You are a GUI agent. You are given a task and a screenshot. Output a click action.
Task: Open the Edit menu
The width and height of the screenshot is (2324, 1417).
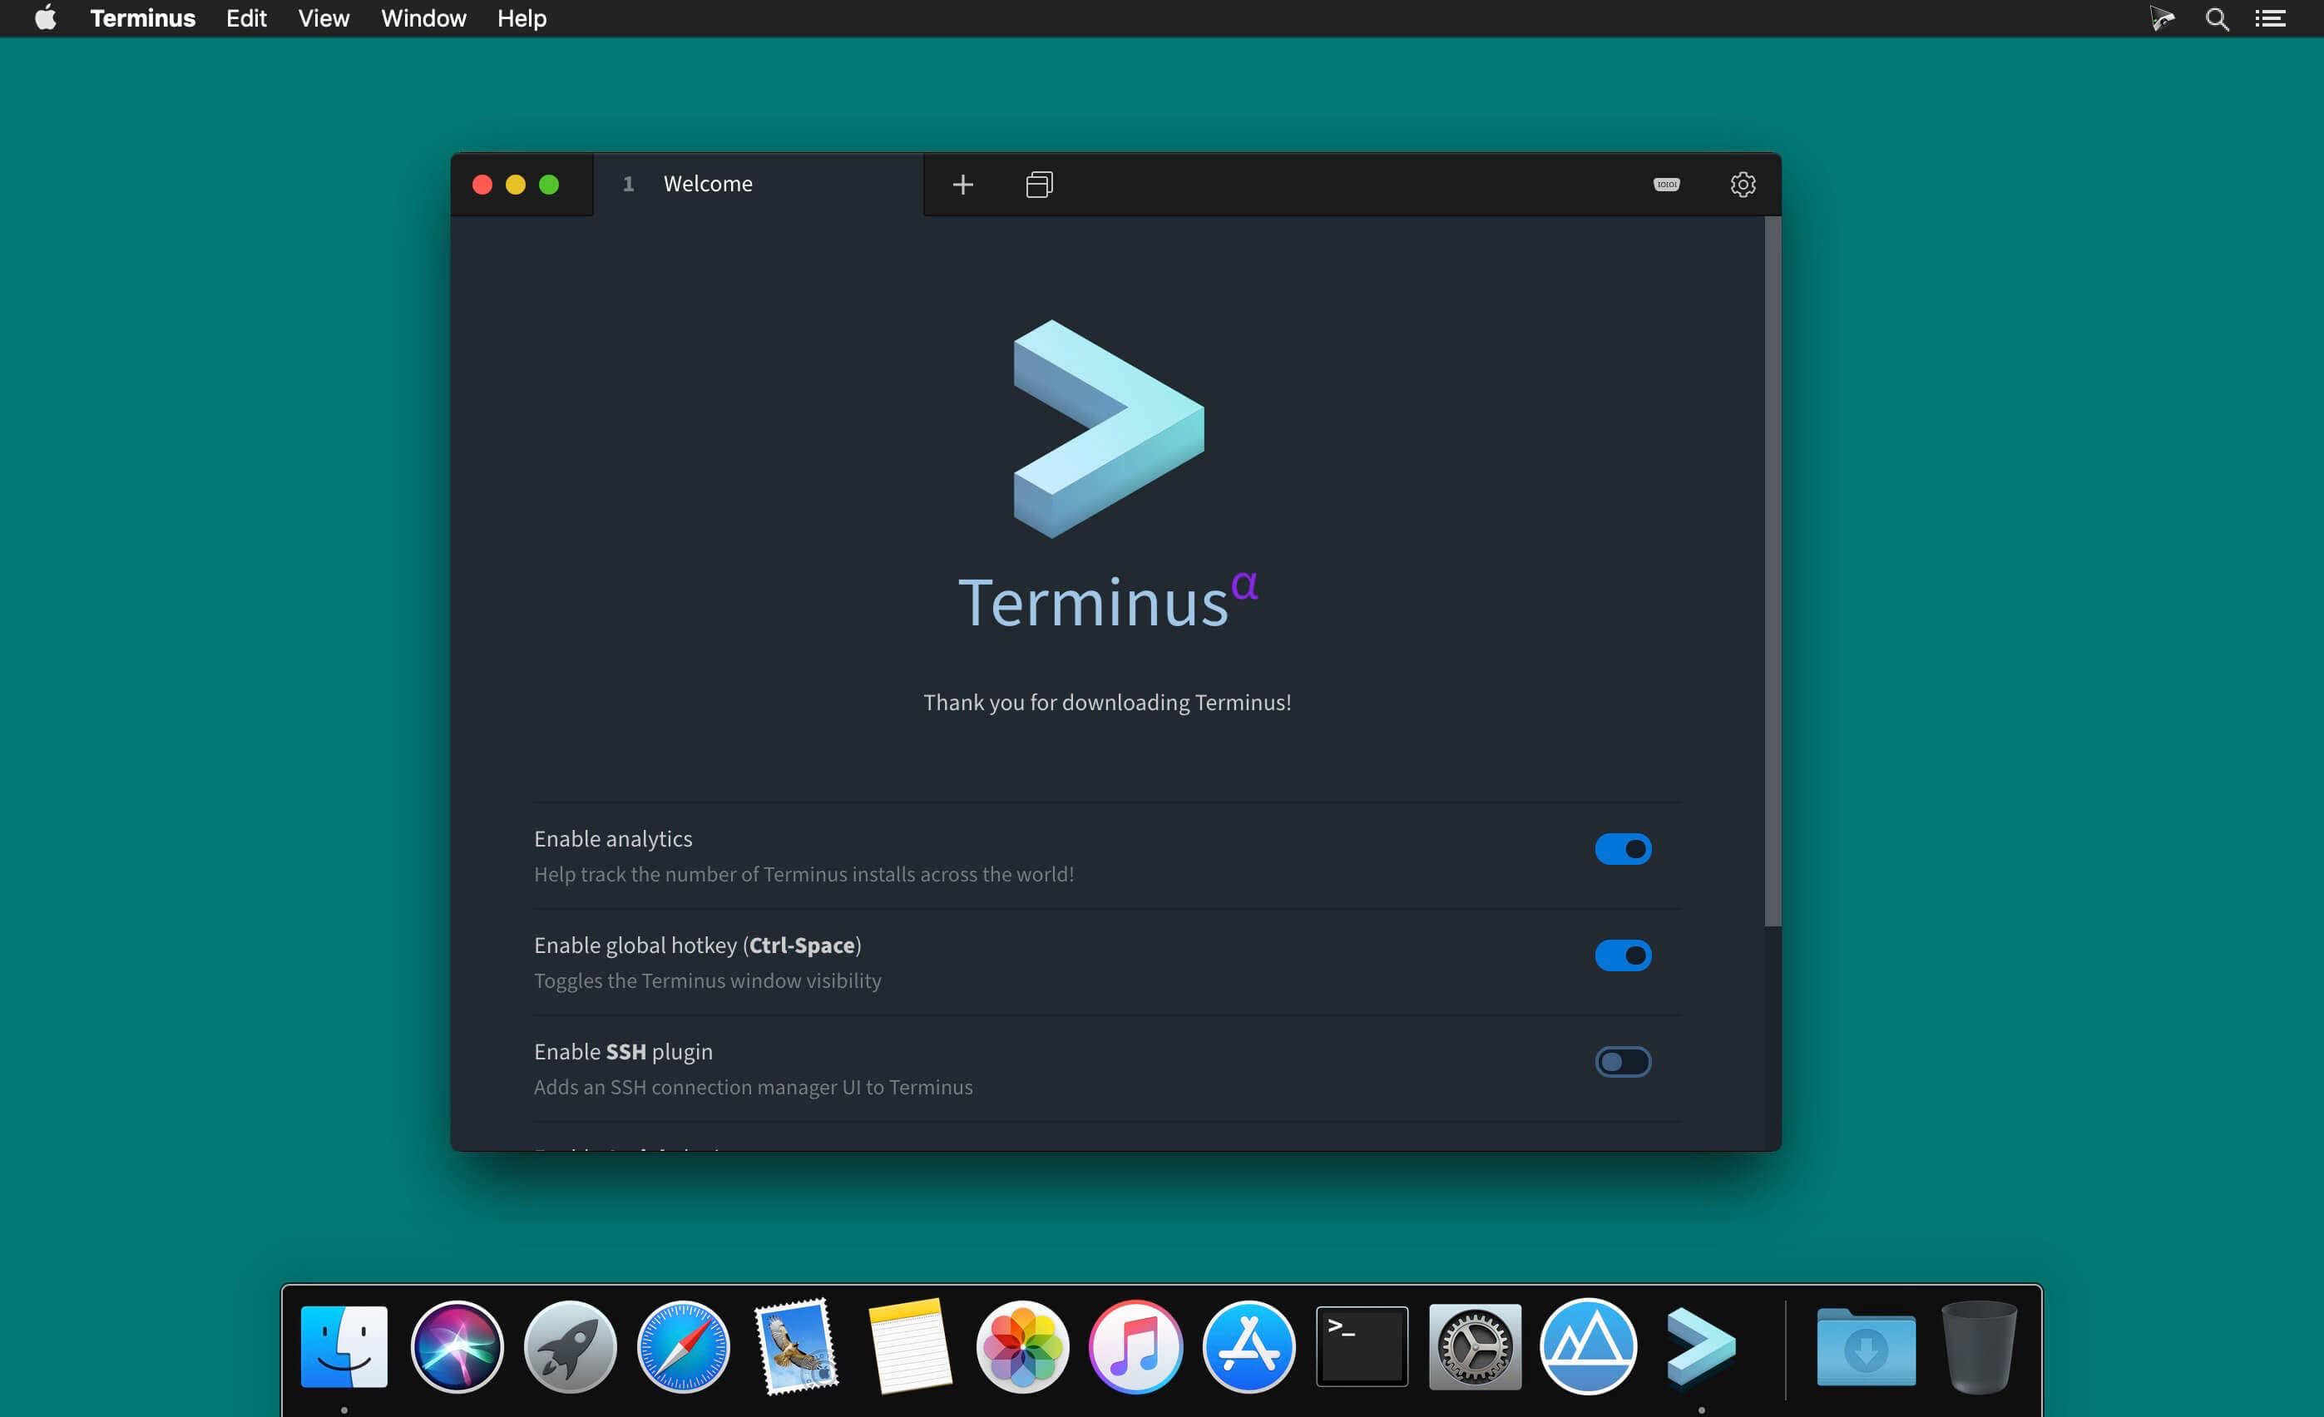click(x=246, y=19)
